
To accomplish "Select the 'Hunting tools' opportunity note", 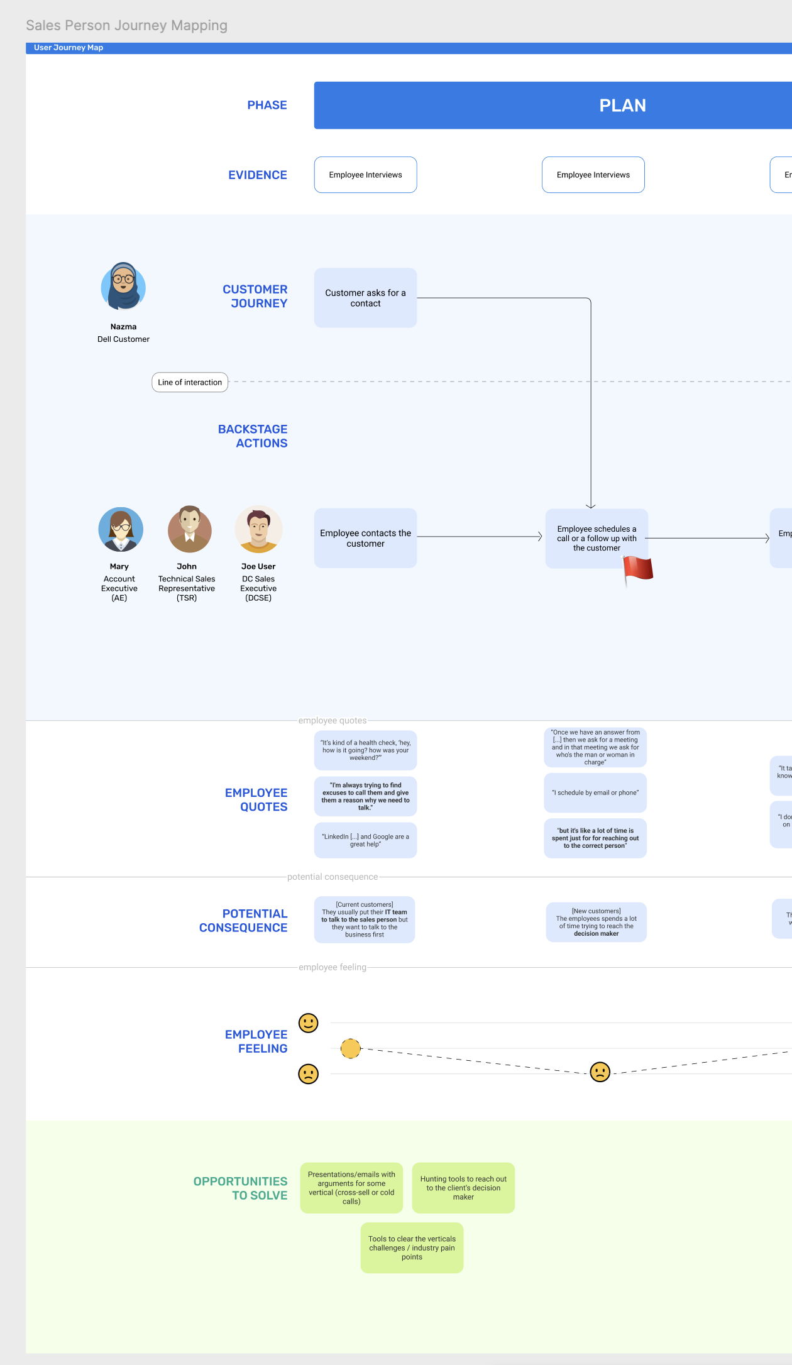I will (463, 1188).
